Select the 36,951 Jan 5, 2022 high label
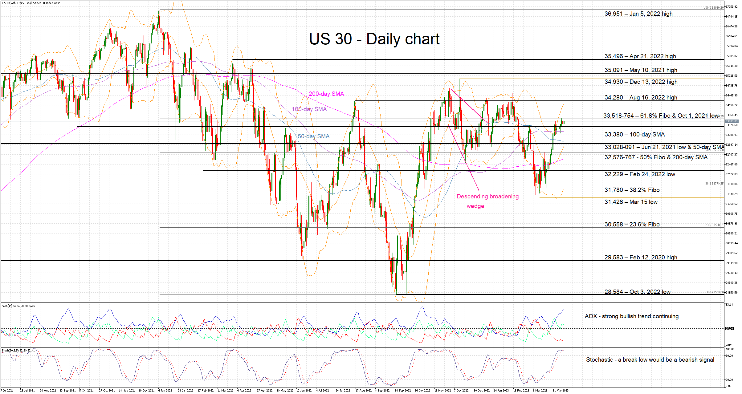The height and width of the screenshot is (394, 742). point(638,14)
